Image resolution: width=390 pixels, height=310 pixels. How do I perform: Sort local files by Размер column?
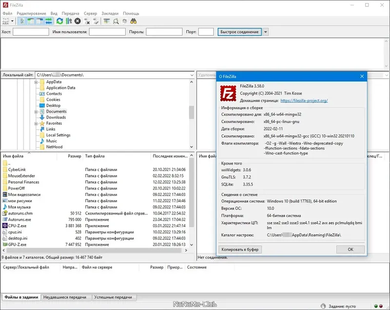point(70,156)
